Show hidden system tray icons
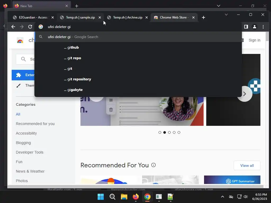 222,197
